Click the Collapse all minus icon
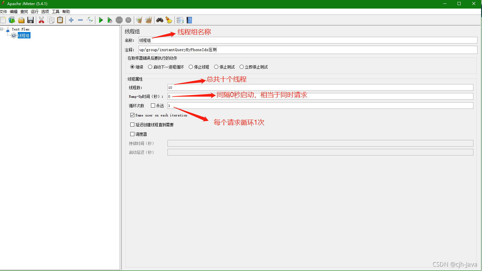The image size is (482, 271). point(80,20)
